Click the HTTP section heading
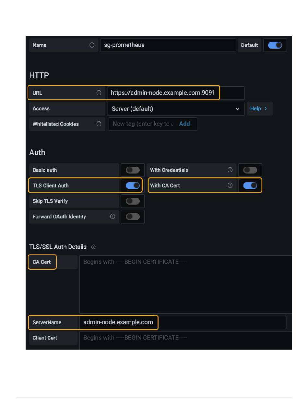The height and width of the screenshot is (404, 308). [x=39, y=75]
